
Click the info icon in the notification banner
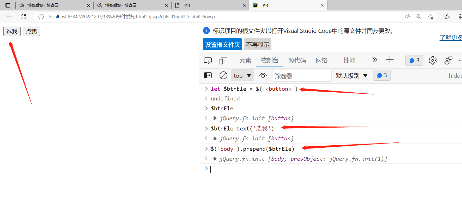click(206, 31)
